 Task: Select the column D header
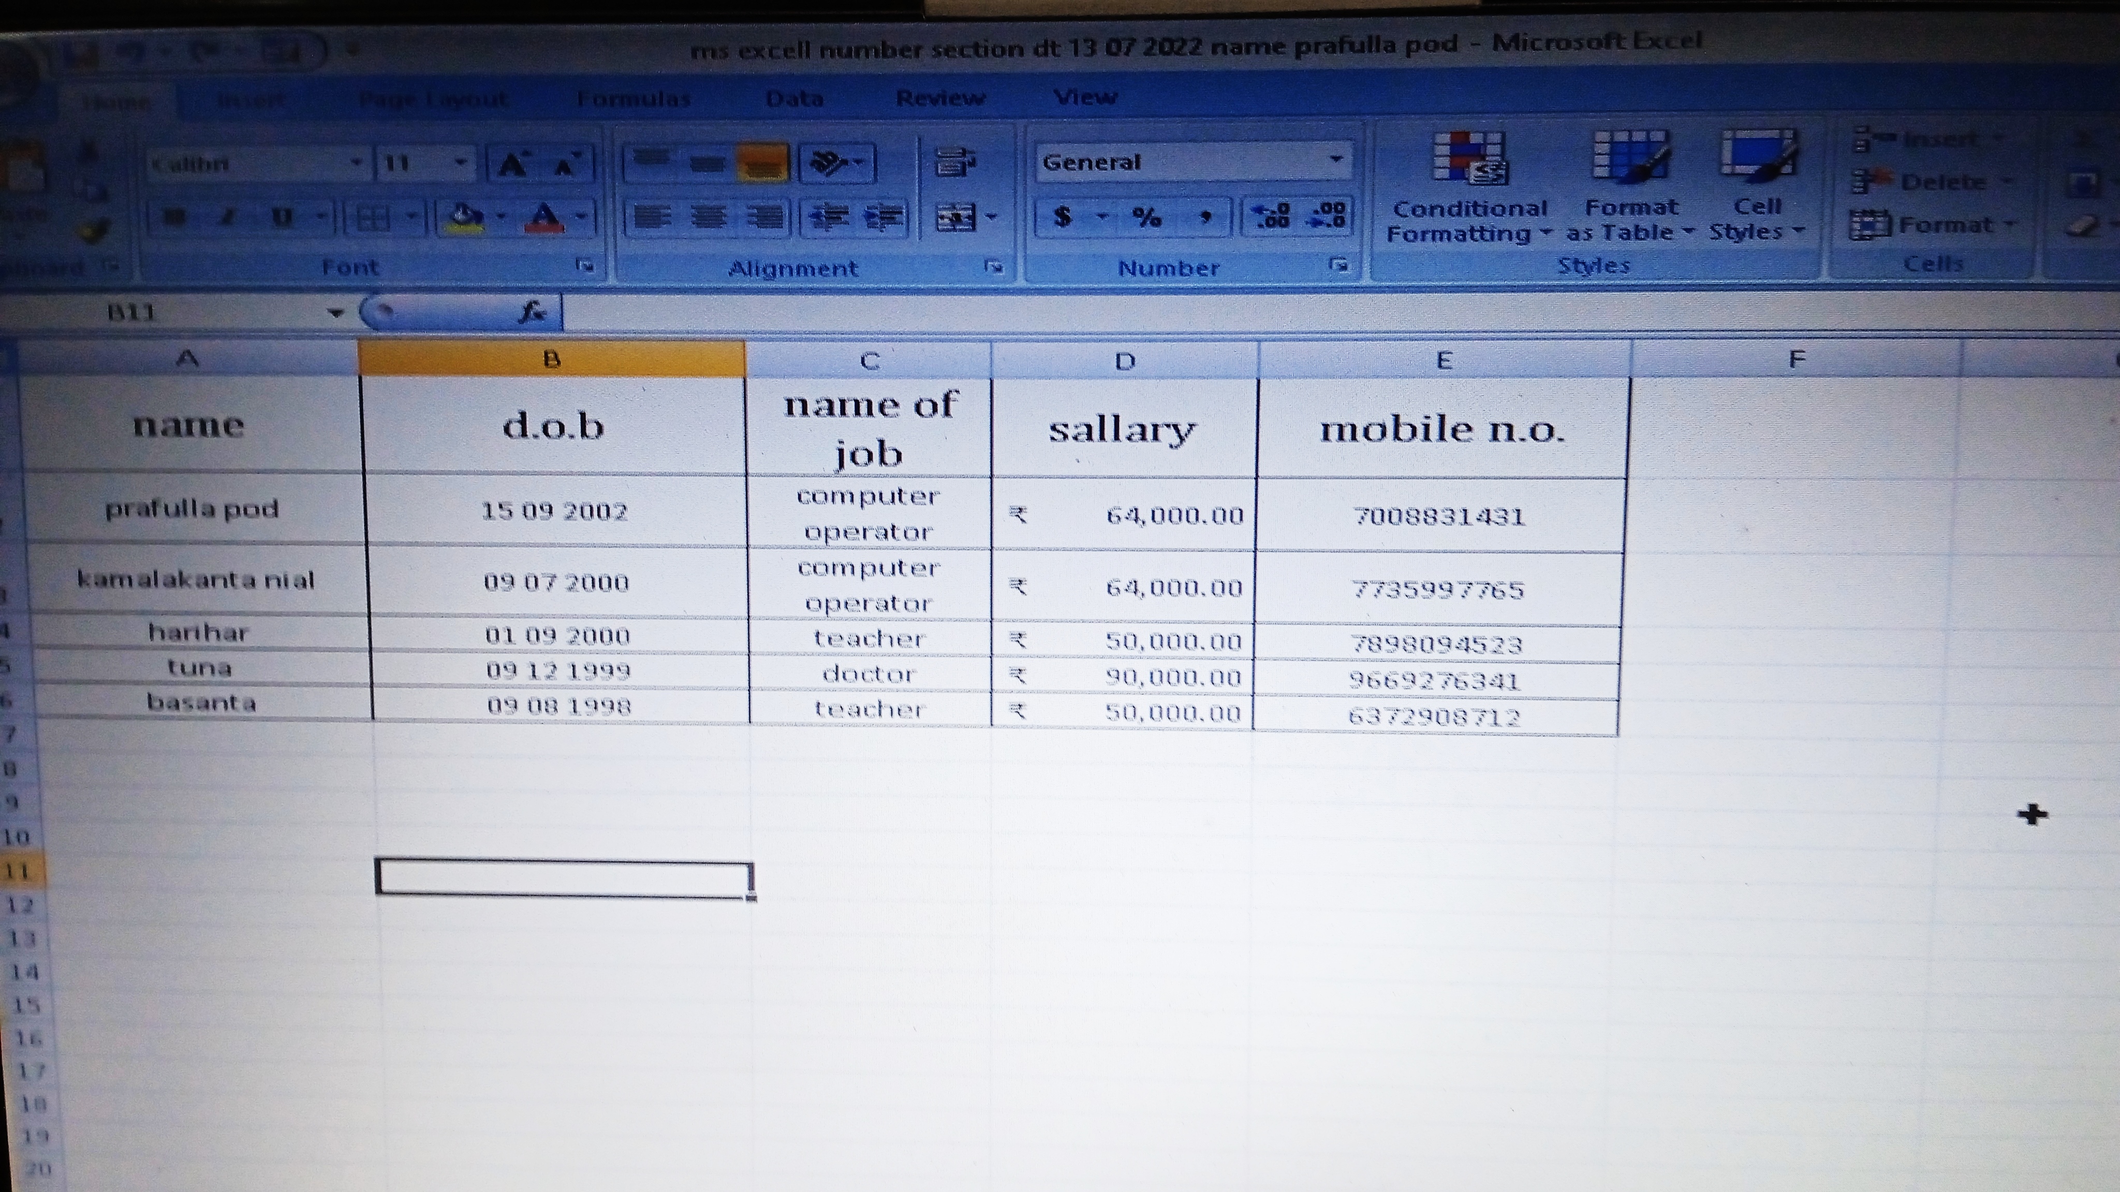click(1124, 361)
